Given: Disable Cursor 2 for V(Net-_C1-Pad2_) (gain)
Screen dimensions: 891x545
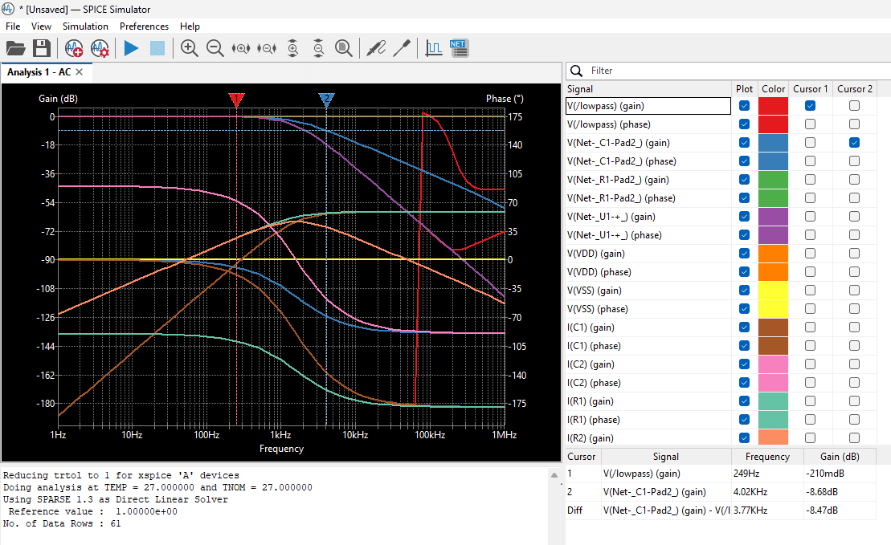Looking at the screenshot, I should click(854, 143).
